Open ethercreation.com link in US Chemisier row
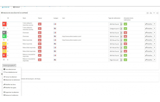 point(72,36)
